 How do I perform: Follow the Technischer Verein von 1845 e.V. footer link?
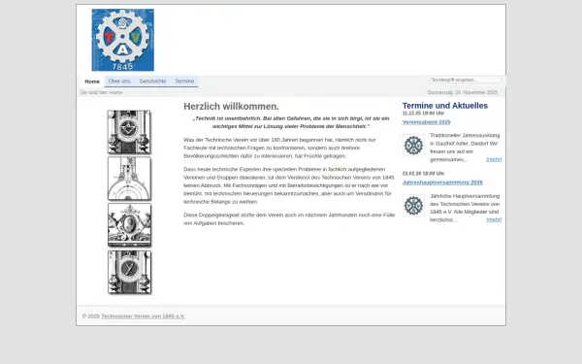click(x=143, y=316)
